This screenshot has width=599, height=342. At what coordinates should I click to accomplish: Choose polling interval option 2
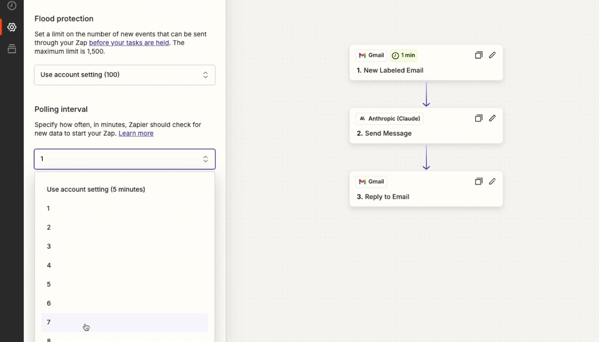click(125, 228)
